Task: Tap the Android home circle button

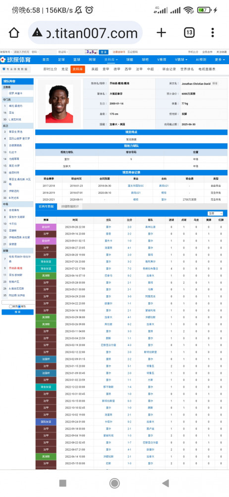Action: coord(114,483)
